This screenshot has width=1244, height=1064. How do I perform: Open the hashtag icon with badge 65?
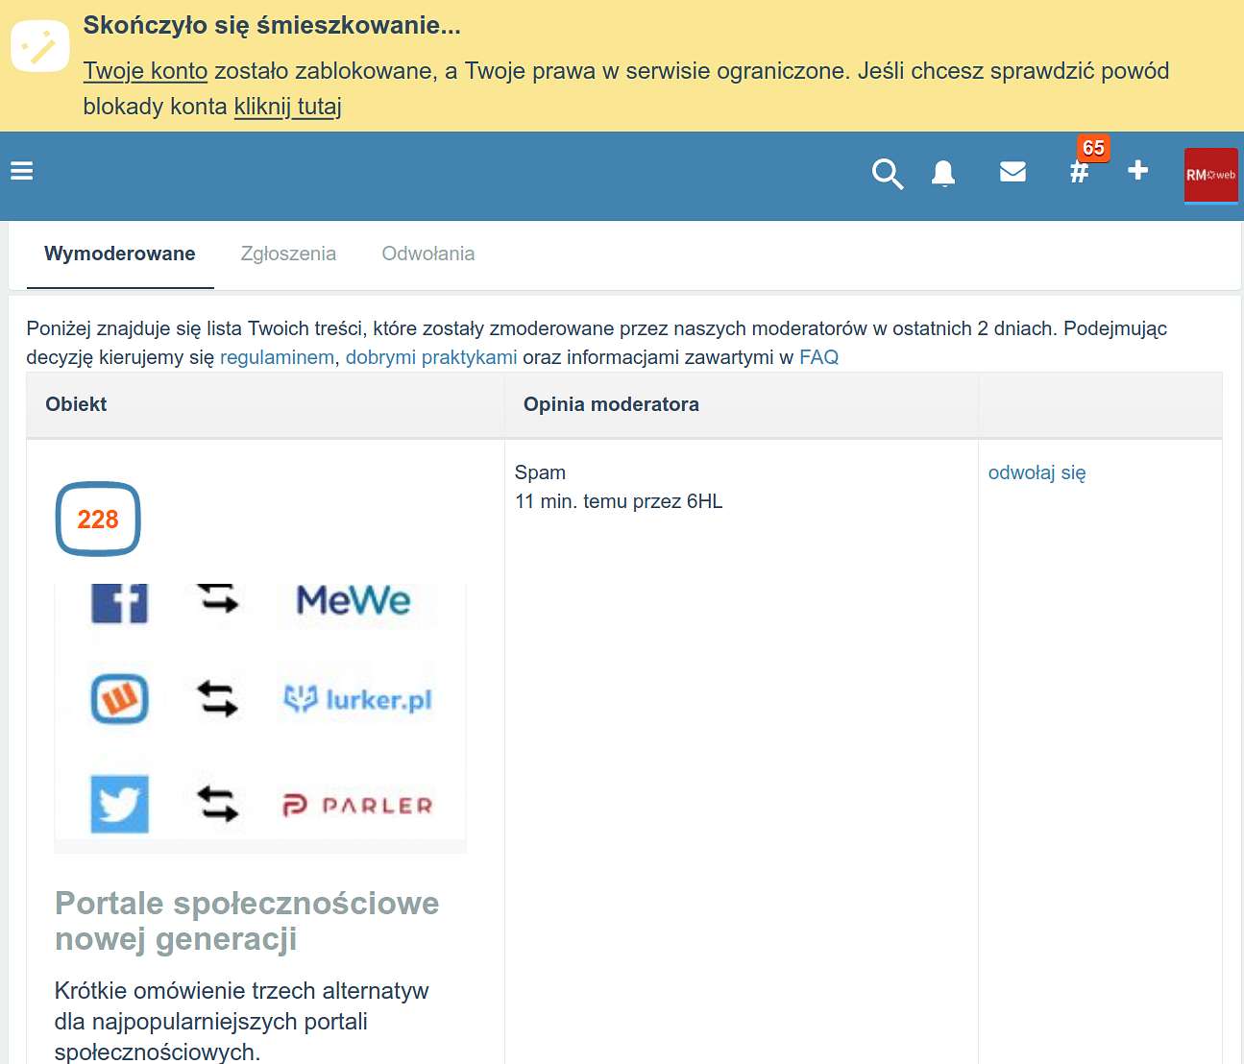point(1080,172)
